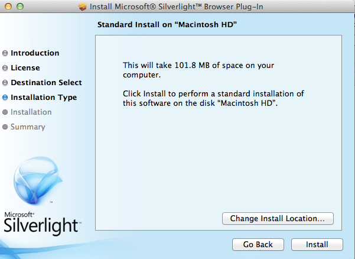Minimize window with the yellow button
Image resolution: width=355 pixels, height=259 pixels.
8,7
